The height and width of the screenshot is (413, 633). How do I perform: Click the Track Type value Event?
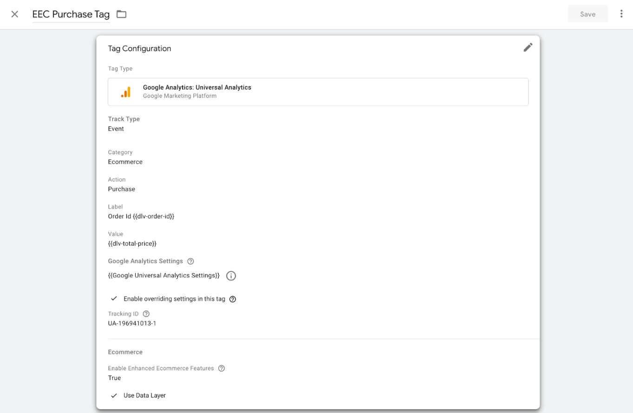[x=116, y=129]
